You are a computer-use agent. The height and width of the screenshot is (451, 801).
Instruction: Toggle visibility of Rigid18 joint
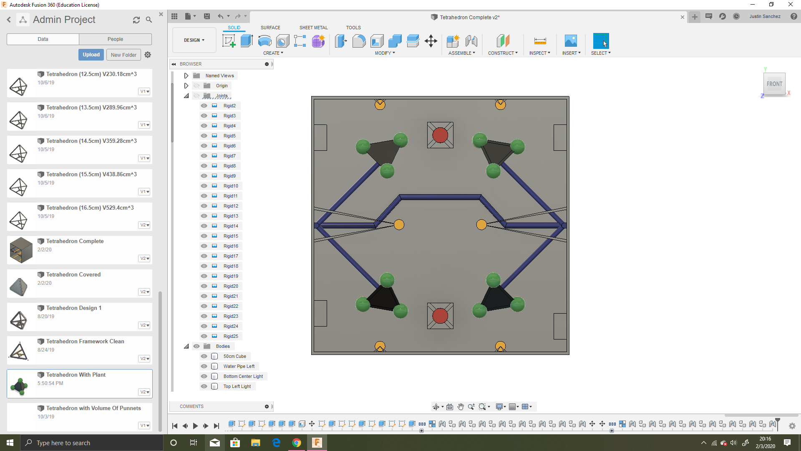204,266
